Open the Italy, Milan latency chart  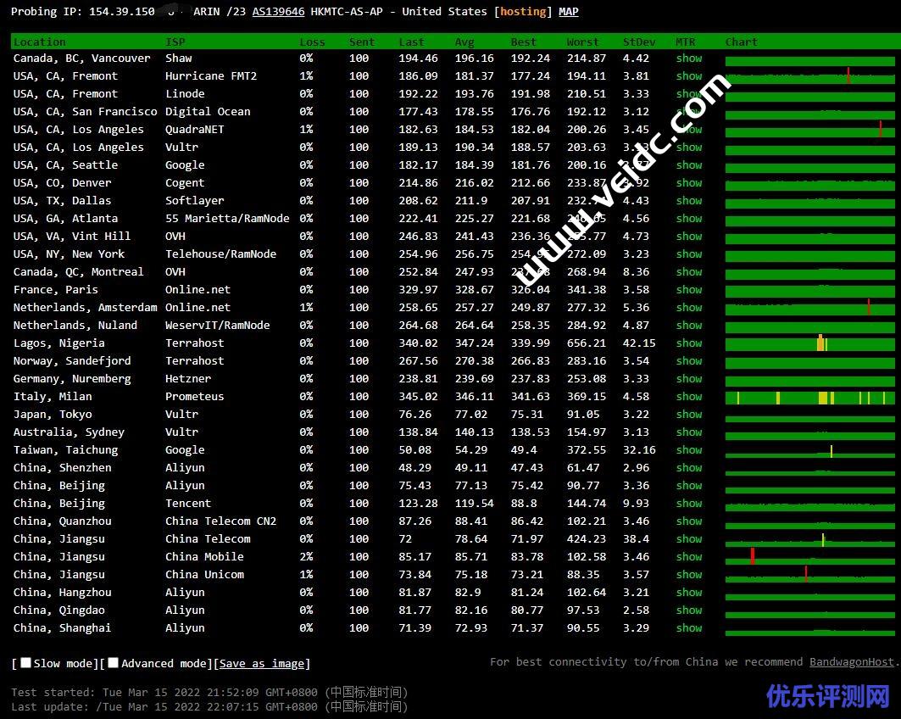coord(810,397)
